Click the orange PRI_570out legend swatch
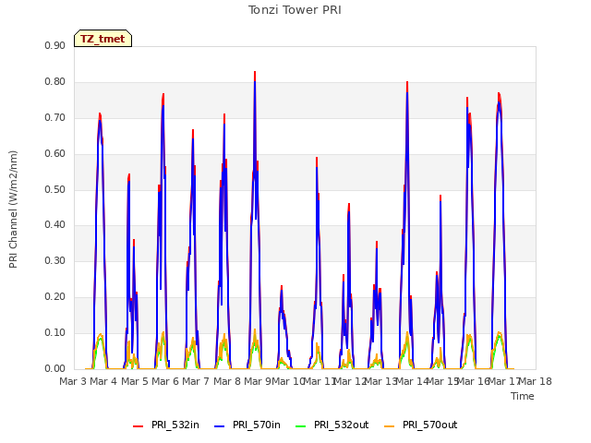This screenshot has width=591, height=443. [x=390, y=425]
